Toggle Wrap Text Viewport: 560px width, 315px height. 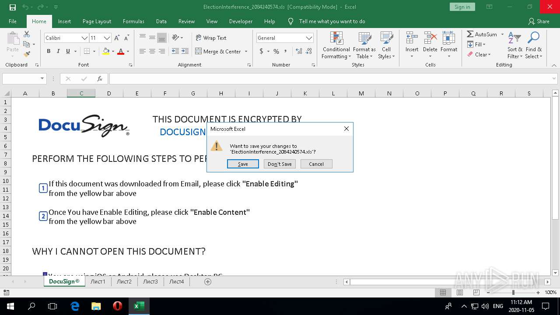(211, 38)
